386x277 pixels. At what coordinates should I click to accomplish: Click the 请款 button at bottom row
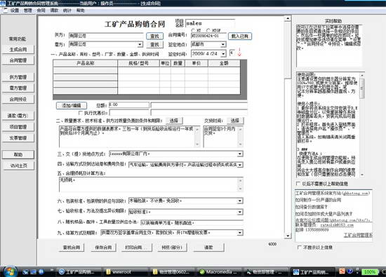point(208,248)
